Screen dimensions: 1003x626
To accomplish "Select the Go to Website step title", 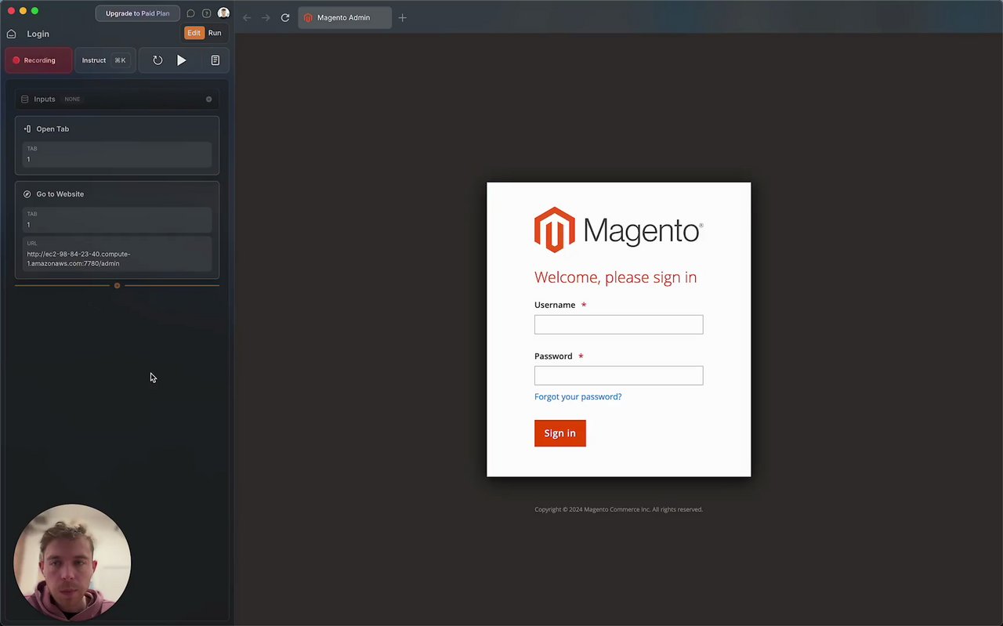I will [60, 194].
